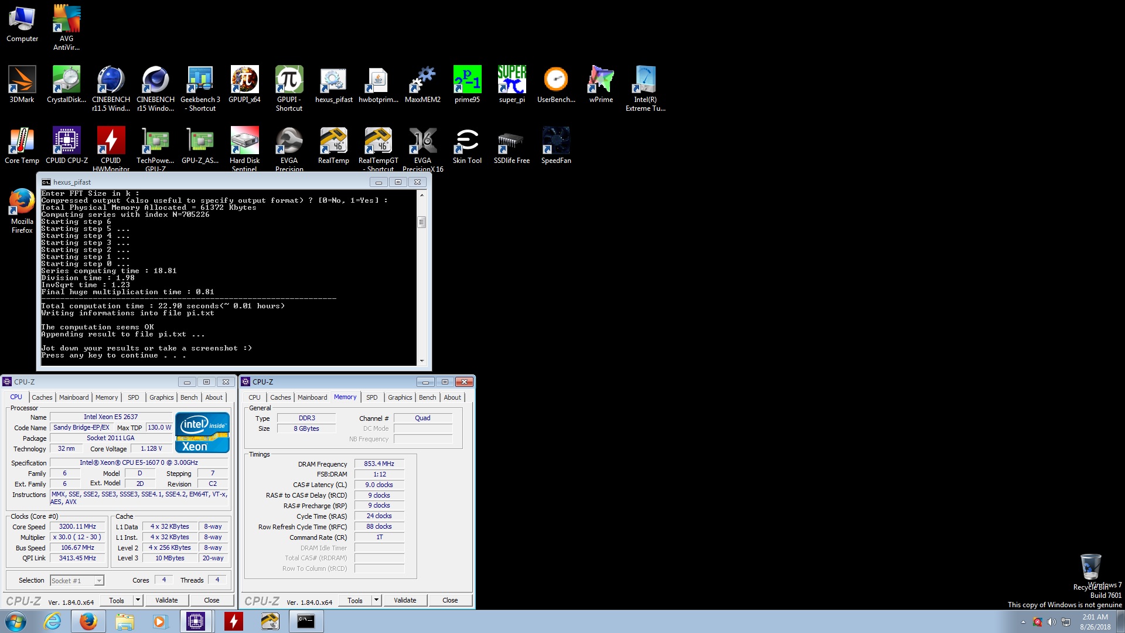Switch to Memory tab in left CPU-Z
The height and width of the screenshot is (633, 1125).
click(x=107, y=397)
